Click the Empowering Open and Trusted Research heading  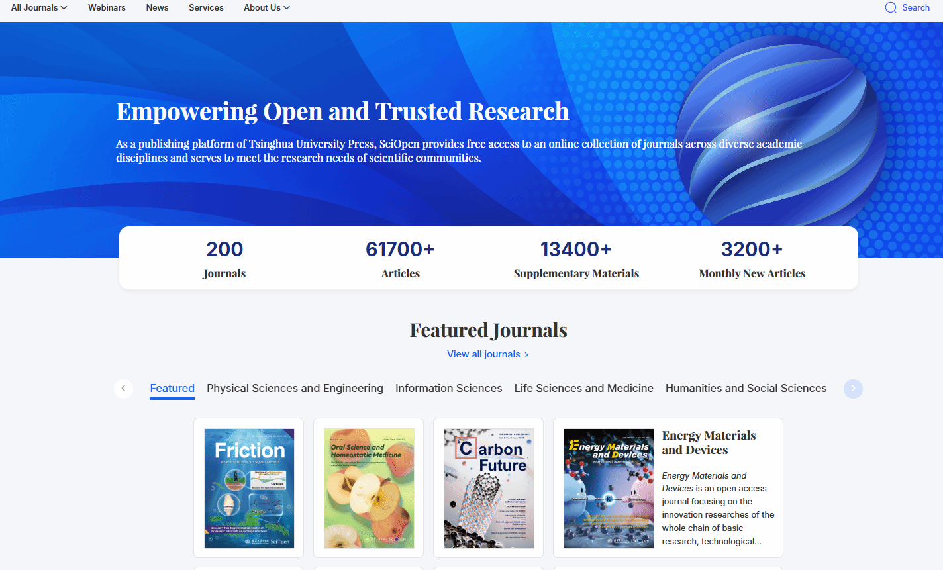click(342, 111)
